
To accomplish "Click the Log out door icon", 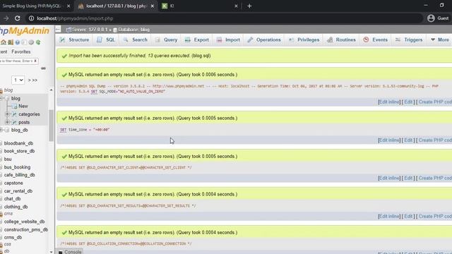I will pyautogui.click(x=11, y=42).
